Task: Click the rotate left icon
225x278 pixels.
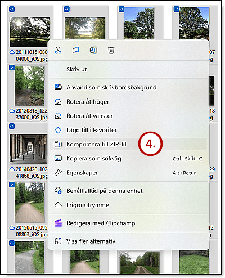Action: [x=58, y=116]
